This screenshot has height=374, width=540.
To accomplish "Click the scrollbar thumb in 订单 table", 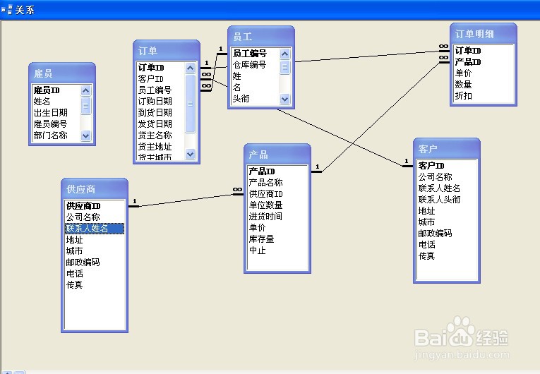I will click(x=190, y=103).
